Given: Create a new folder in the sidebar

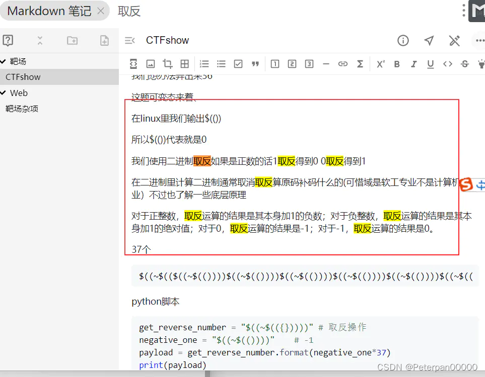Looking at the screenshot, I should click(72, 40).
